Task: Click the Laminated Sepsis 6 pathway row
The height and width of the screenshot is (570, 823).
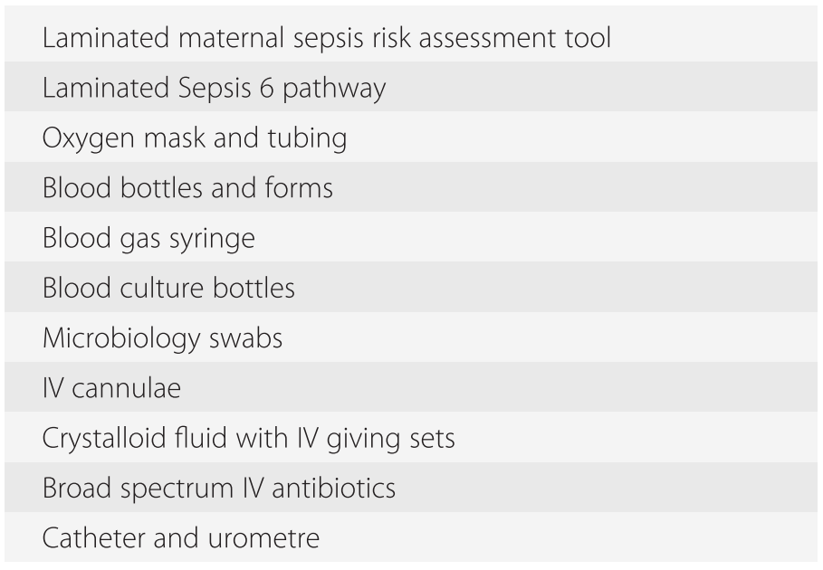Action: [214, 88]
